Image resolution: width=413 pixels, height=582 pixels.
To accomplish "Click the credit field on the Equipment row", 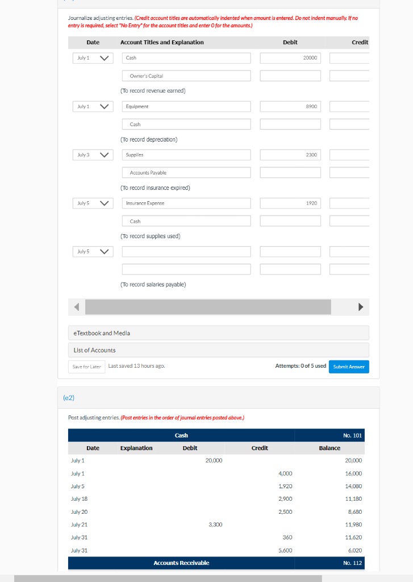I will [349, 106].
